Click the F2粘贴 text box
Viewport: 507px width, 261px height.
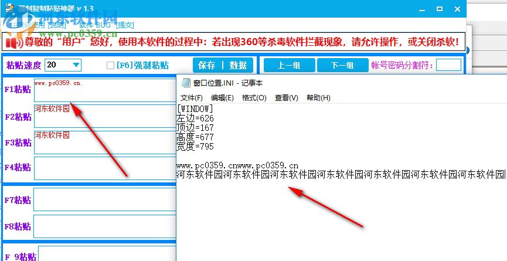pyautogui.click(x=105, y=116)
